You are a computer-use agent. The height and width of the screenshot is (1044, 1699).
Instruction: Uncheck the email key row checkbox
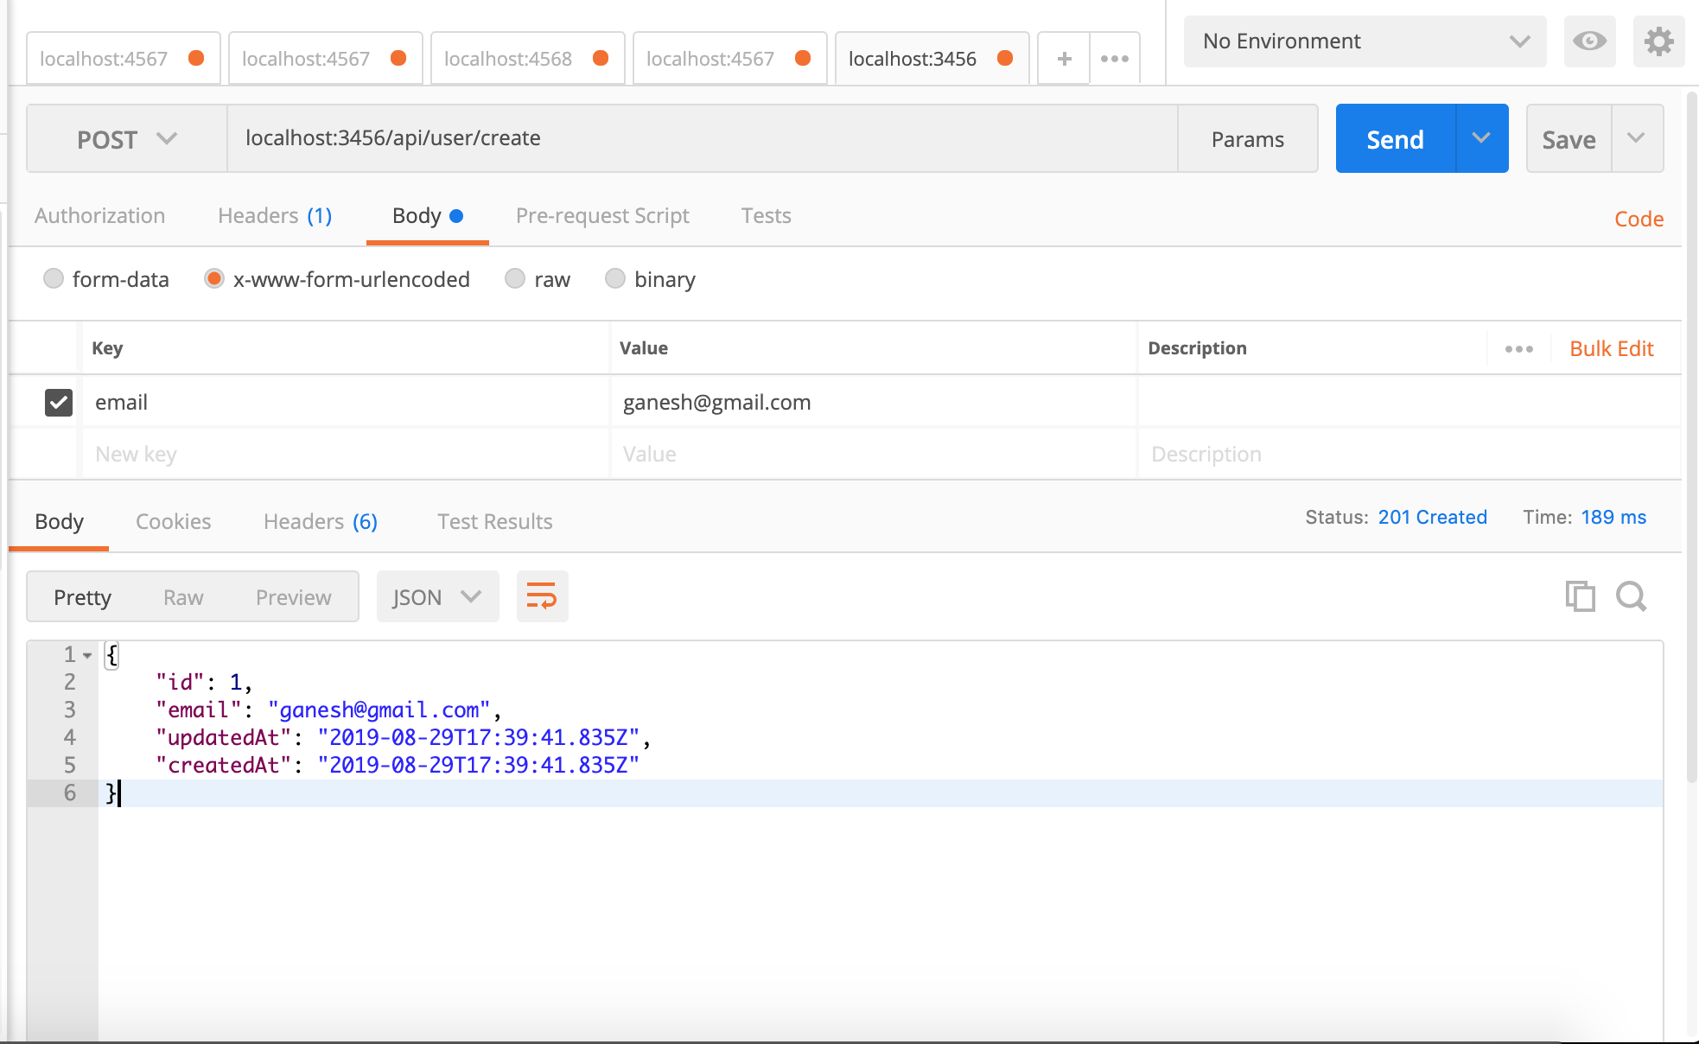[x=59, y=402]
